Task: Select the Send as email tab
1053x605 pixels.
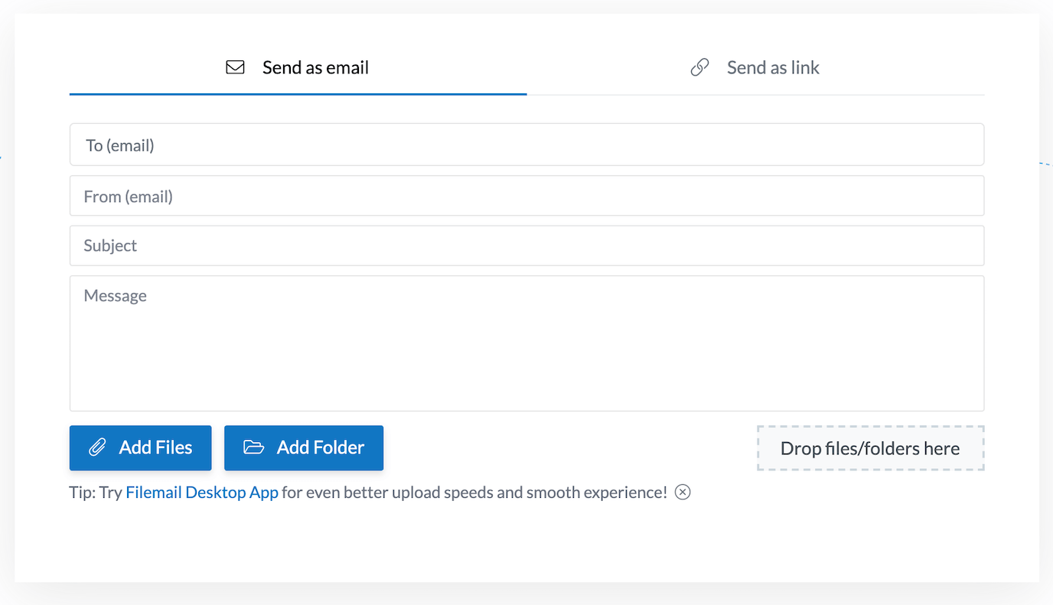Action: [x=315, y=67]
